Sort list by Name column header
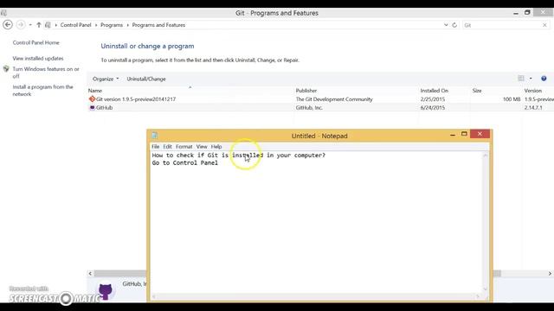Viewport: 554px width, 311px height. (x=95, y=91)
